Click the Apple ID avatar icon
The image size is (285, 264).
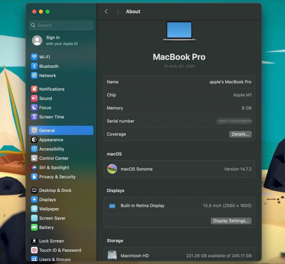click(37, 40)
